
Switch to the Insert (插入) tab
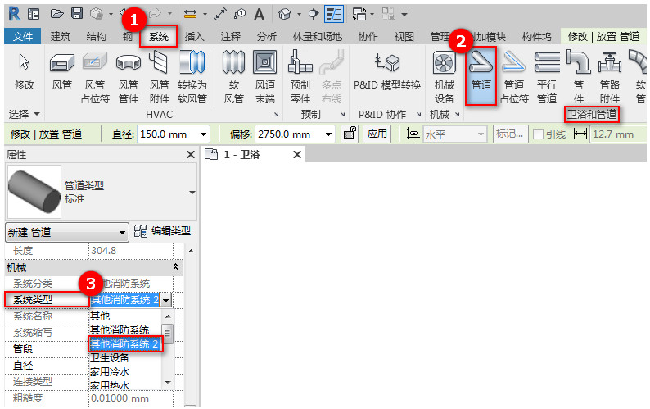coord(194,37)
